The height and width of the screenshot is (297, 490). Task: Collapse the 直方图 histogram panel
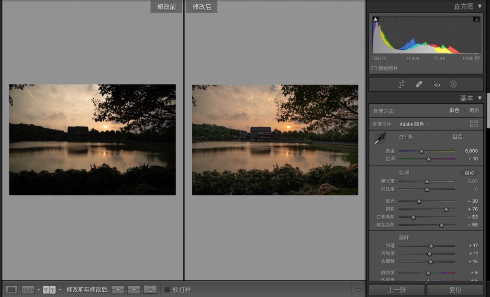[x=479, y=6]
